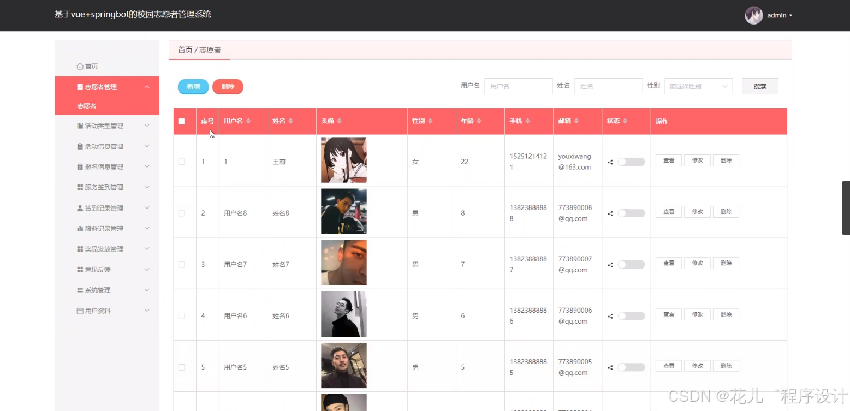Screen dimensions: 850x411
Task: Check the checkbox for row 用户名5
Action: point(182,367)
